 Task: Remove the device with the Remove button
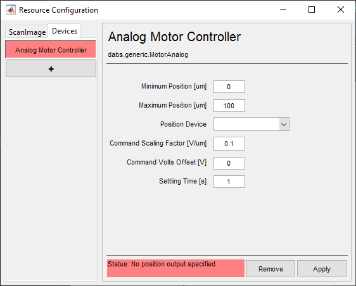(270, 268)
